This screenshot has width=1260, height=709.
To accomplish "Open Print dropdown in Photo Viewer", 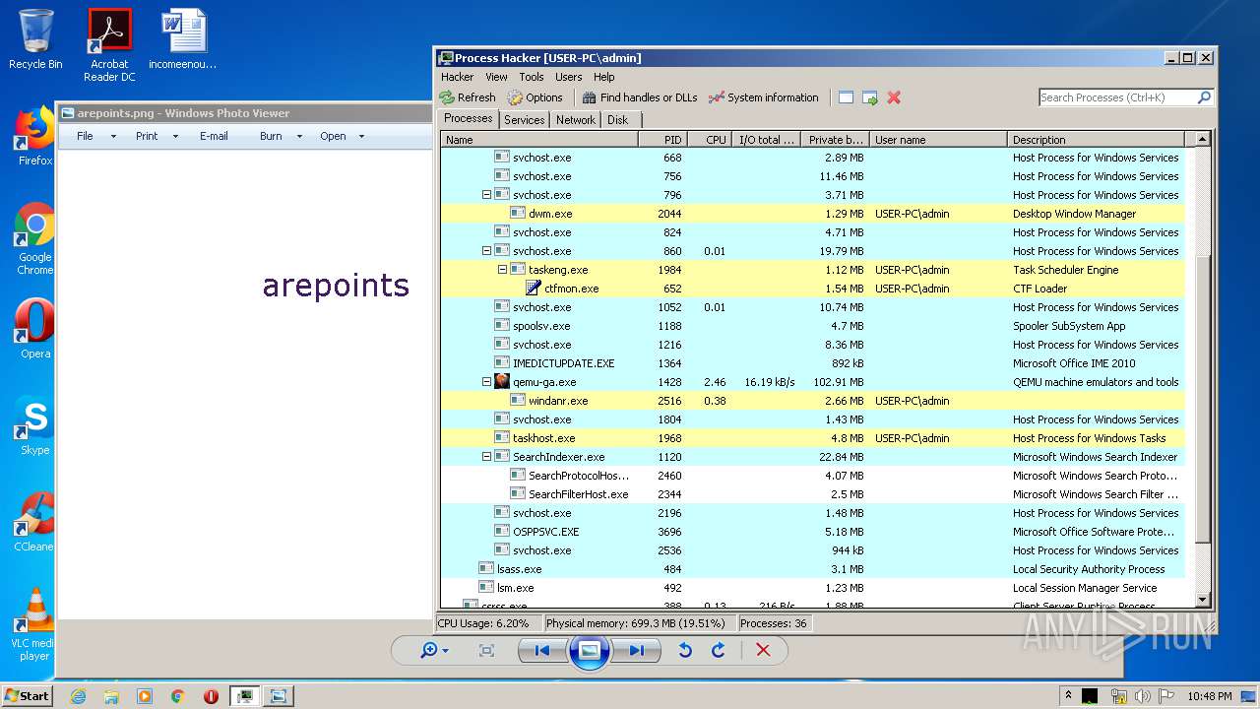I will tap(157, 136).
